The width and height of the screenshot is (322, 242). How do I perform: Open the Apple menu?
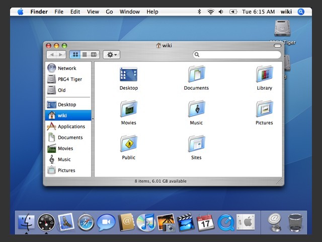(x=20, y=12)
